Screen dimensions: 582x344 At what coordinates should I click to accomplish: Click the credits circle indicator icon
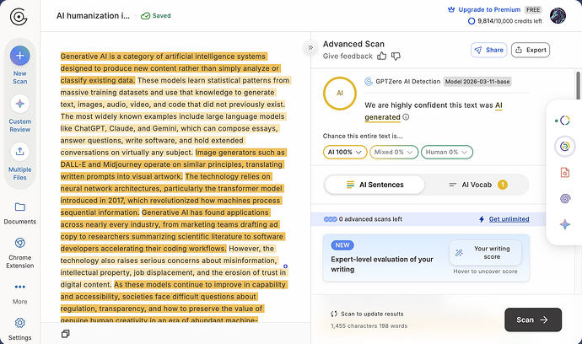pyautogui.click(x=472, y=21)
